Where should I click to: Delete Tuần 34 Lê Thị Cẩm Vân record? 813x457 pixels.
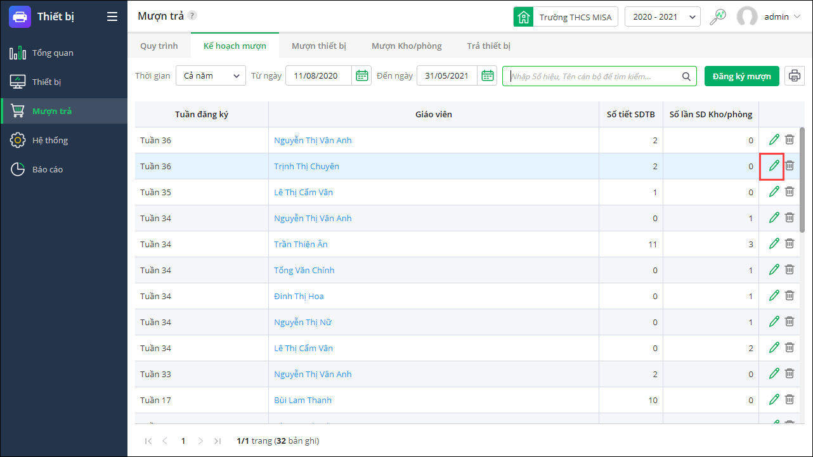click(x=790, y=348)
